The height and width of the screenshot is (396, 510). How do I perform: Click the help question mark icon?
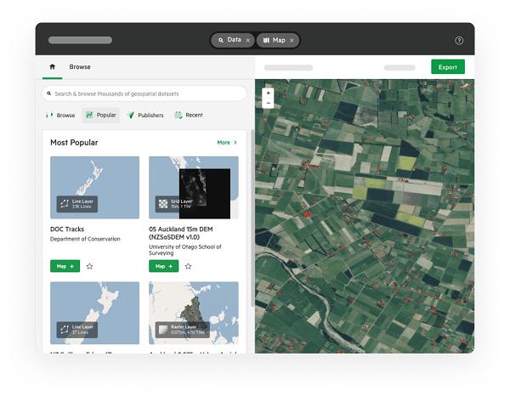pyautogui.click(x=459, y=40)
